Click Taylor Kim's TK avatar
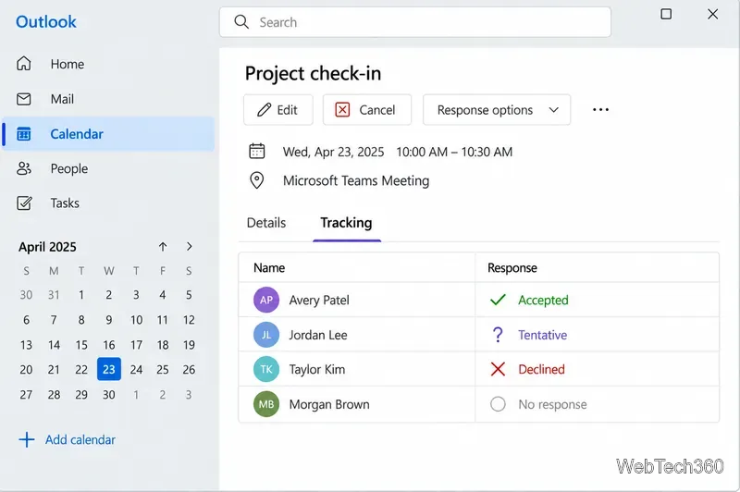Viewport: 740px width, 492px height. point(266,369)
